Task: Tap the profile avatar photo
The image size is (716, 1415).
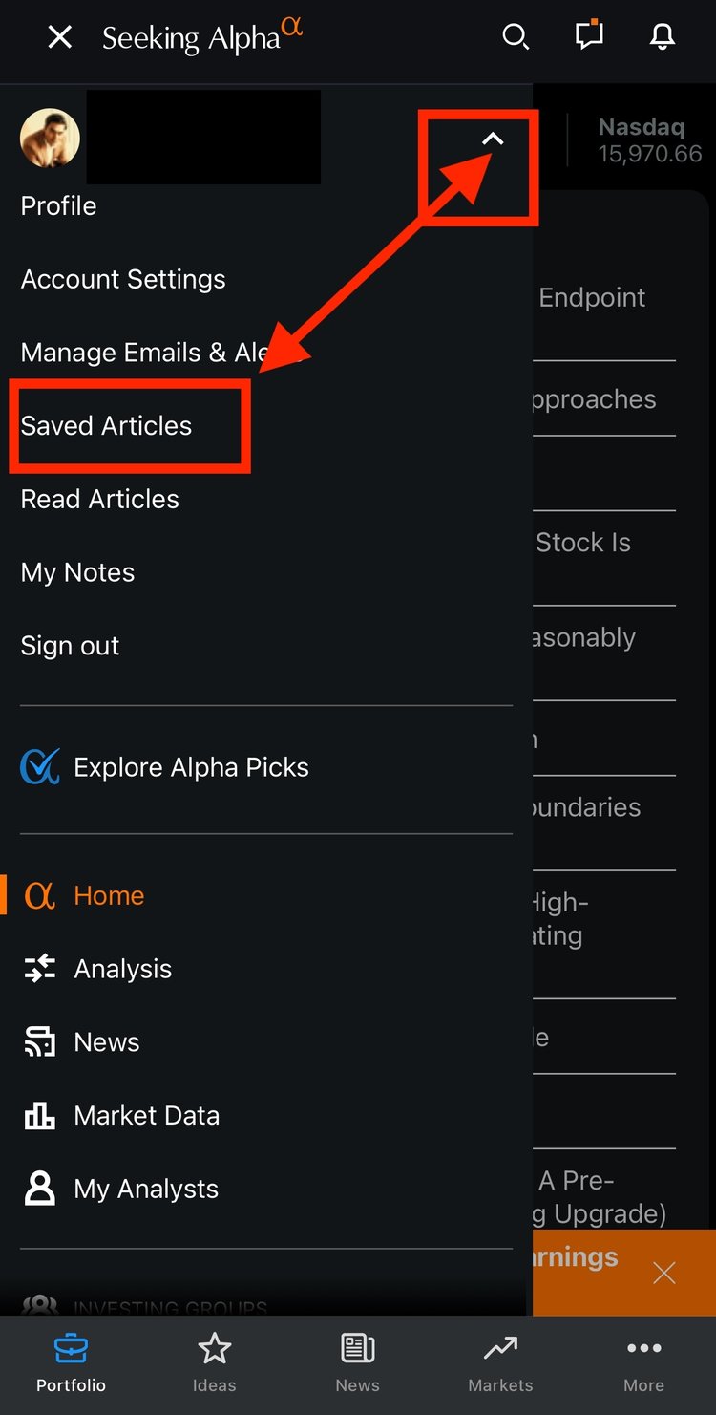Action: point(50,138)
